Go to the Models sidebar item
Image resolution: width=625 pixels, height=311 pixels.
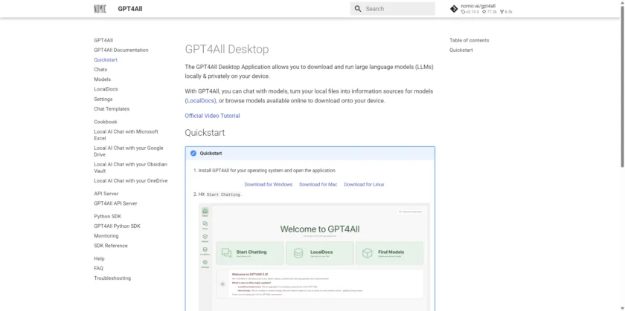click(x=102, y=79)
